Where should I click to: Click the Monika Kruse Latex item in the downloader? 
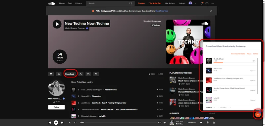[x=231, y=90]
